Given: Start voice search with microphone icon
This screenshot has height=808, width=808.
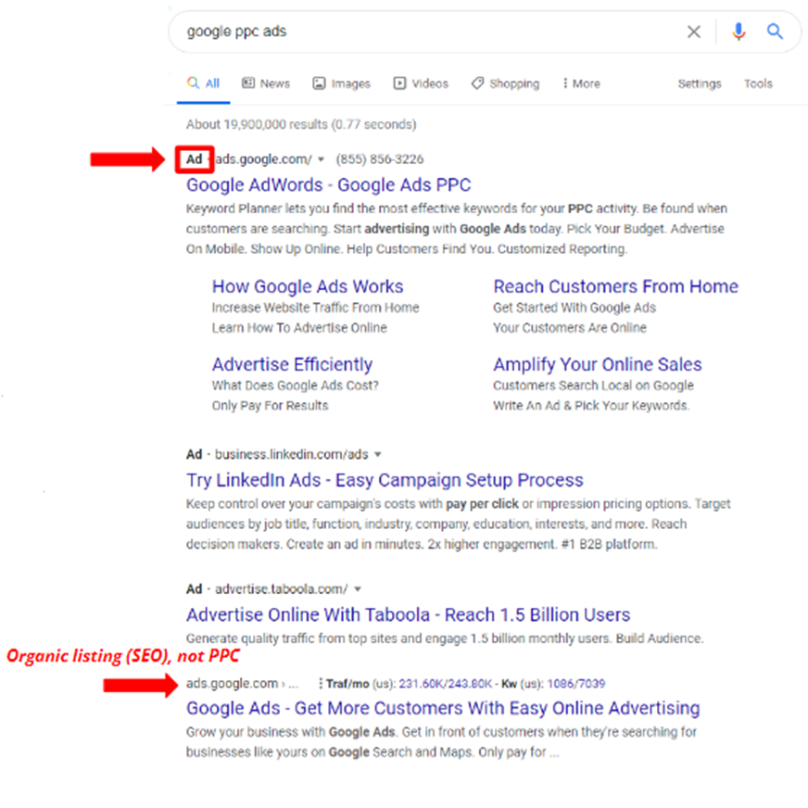Looking at the screenshot, I should pos(738,32).
